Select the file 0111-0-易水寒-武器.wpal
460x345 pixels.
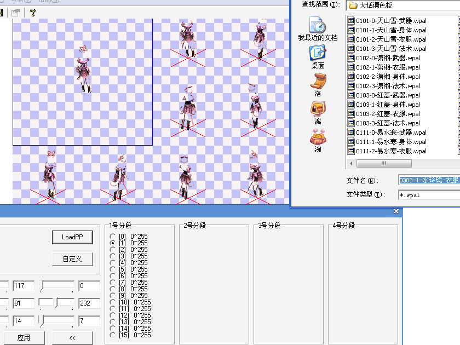pyautogui.click(x=387, y=133)
